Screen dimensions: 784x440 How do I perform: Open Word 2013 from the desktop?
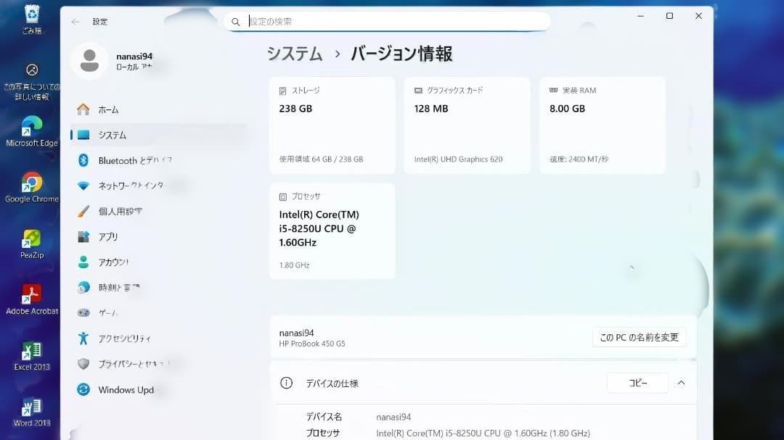pyautogui.click(x=32, y=407)
